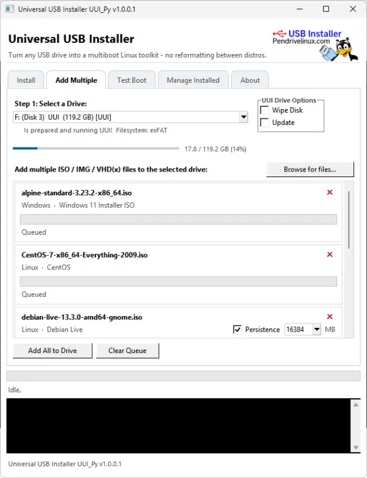Click Add All to Drive
367x478 pixels.
click(53, 351)
